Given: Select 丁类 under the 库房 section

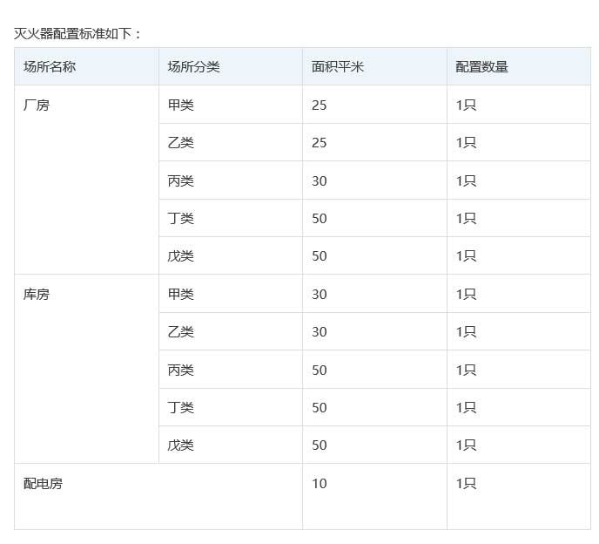Looking at the screenshot, I should [x=180, y=407].
